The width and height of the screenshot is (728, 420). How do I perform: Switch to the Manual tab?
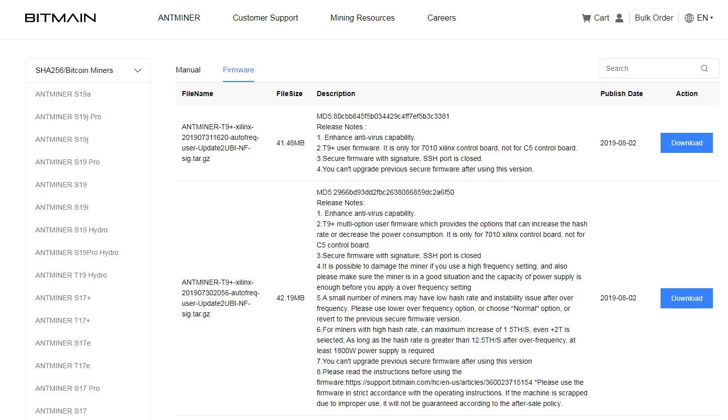pos(188,70)
